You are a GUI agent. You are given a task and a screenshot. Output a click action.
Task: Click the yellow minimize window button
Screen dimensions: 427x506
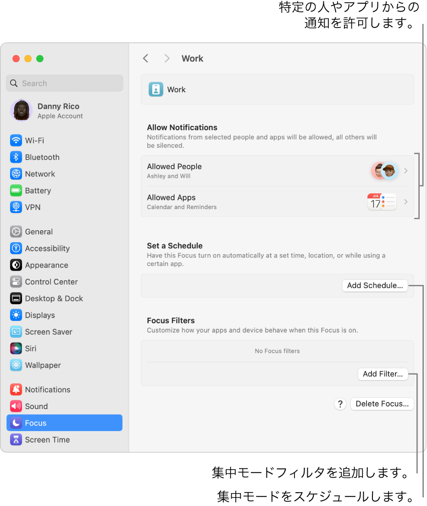28,58
